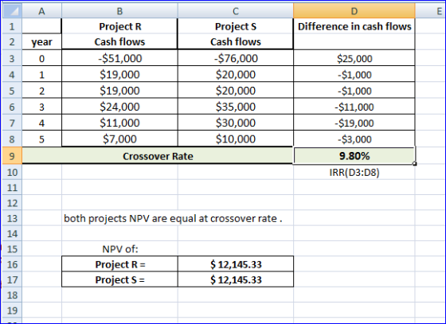Select cell with $11,000 in year 4
This screenshot has height=324, width=446.
point(119,123)
